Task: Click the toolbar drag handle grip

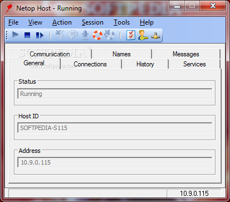Action: pyautogui.click(x=7, y=35)
